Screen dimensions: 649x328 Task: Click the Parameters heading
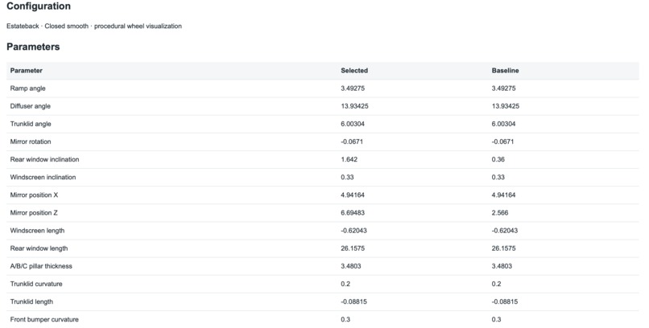pos(33,47)
